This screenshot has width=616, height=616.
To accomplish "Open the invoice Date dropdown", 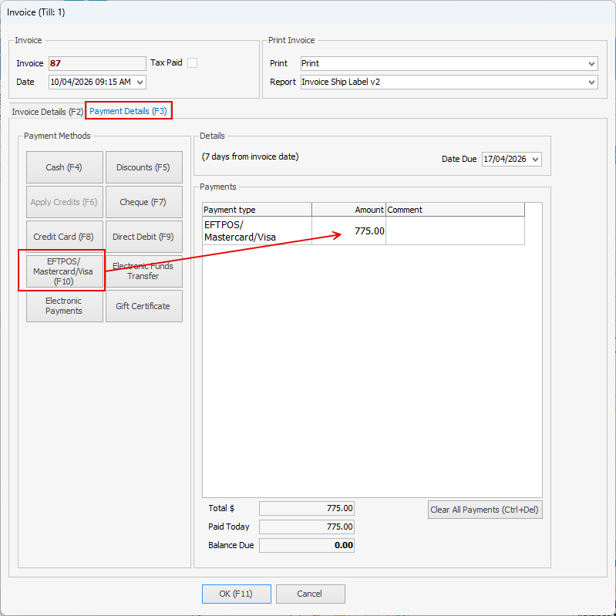I will (140, 82).
